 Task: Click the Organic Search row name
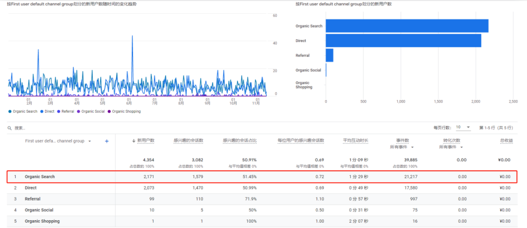(x=40, y=176)
